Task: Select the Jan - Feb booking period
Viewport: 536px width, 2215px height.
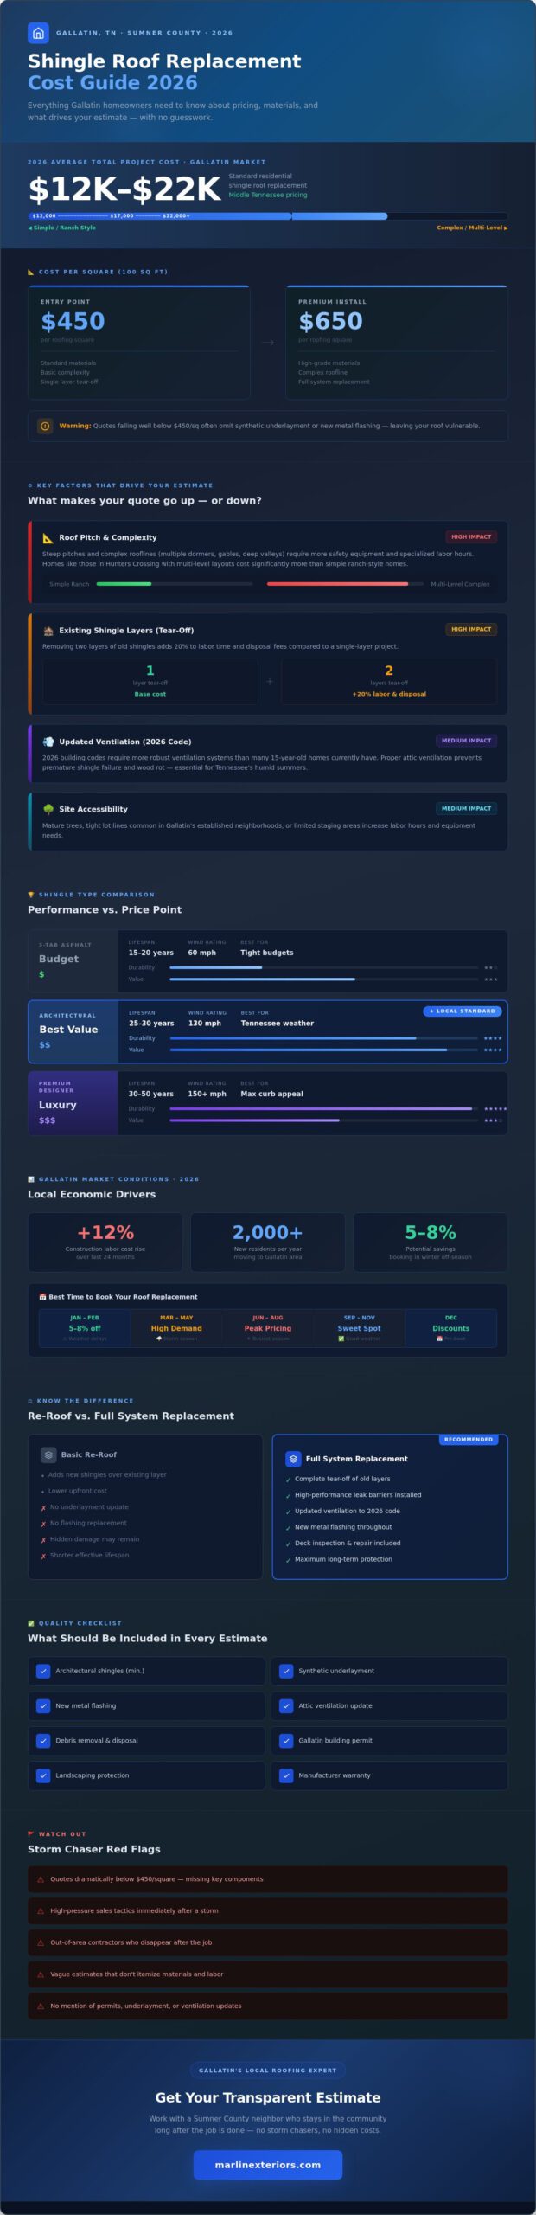Action: 85,1327
